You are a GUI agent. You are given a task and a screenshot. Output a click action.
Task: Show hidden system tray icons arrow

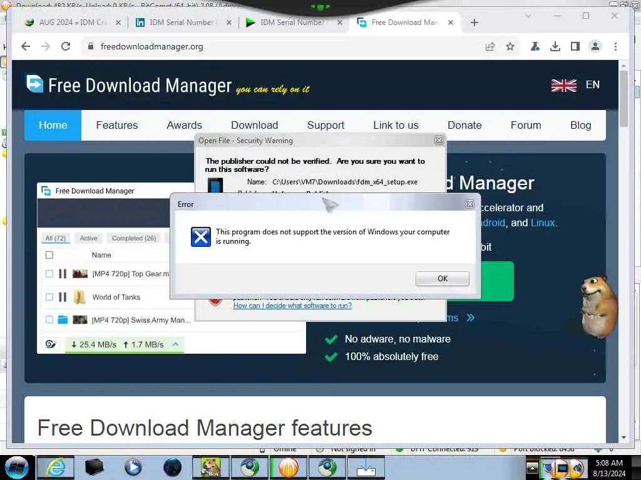tap(532, 467)
